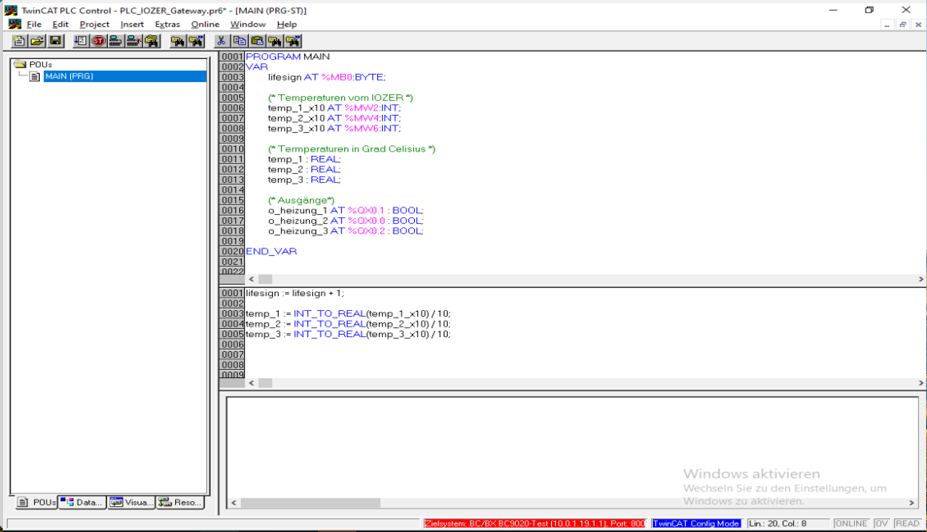
Task: Click the Find icon beside Paste
Action: point(275,41)
